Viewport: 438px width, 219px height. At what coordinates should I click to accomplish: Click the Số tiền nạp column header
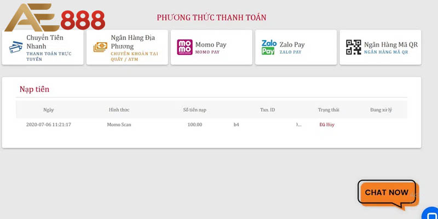point(195,110)
